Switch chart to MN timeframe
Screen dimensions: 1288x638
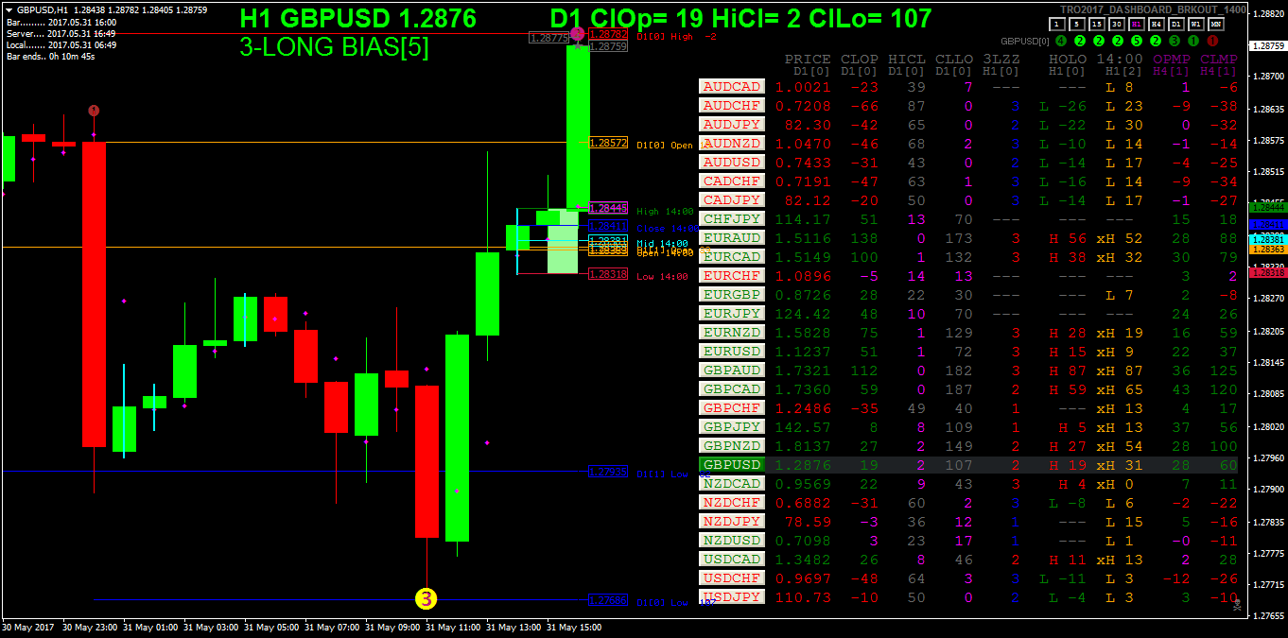[x=1216, y=24]
